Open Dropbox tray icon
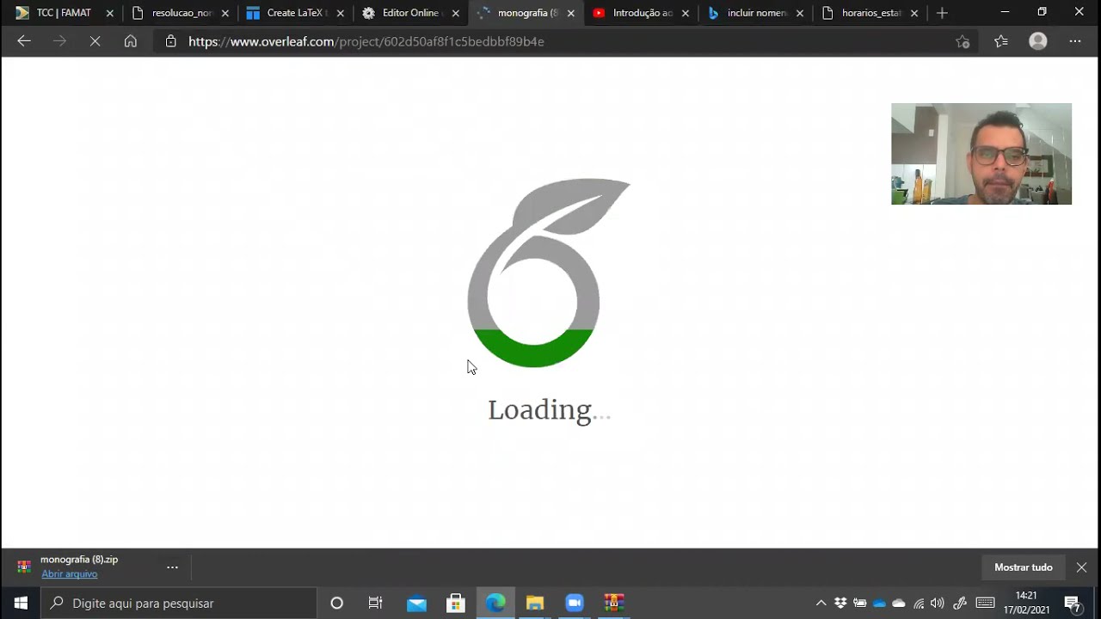 coord(840,603)
